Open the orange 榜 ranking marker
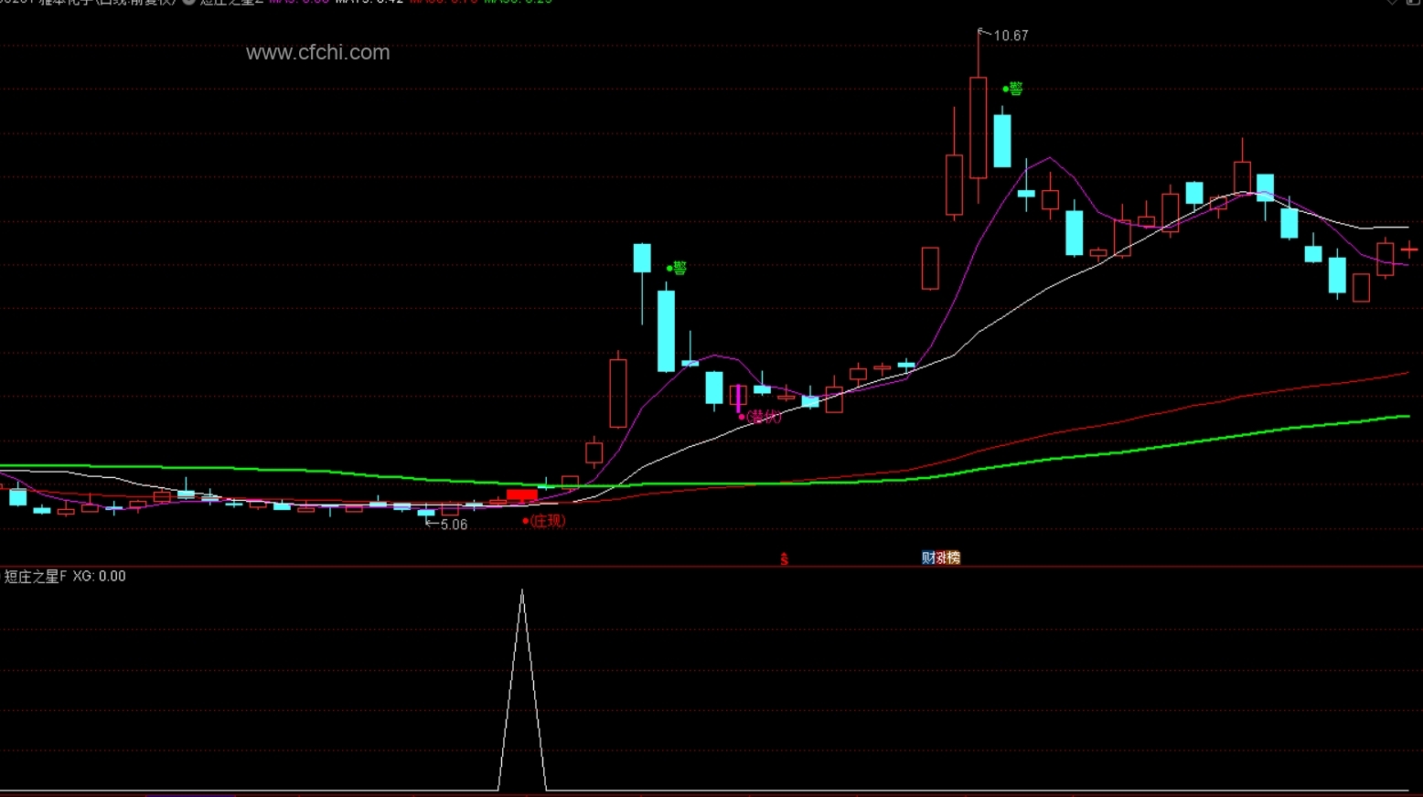 (954, 558)
